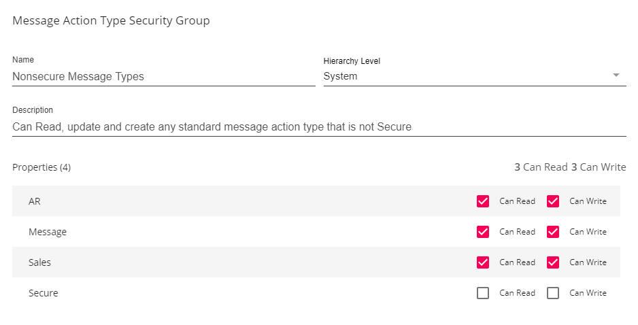This screenshot has height=325, width=638.
Task: Uncheck Can Read for AR
Action: point(483,201)
